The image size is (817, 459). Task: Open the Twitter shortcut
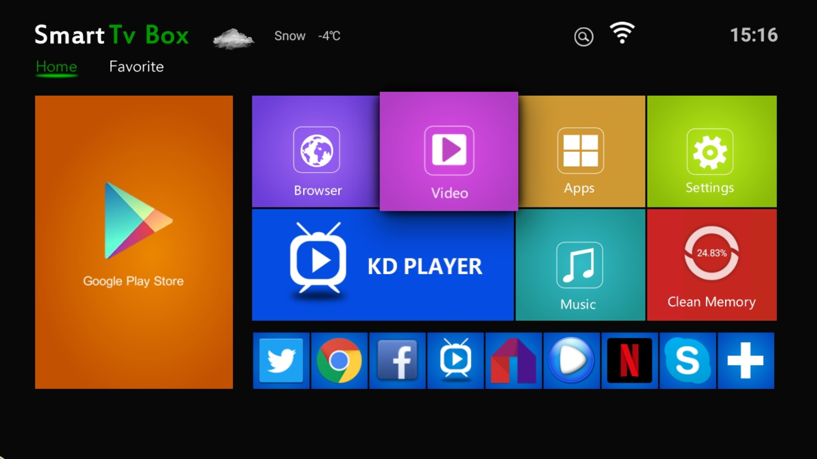[x=281, y=360]
